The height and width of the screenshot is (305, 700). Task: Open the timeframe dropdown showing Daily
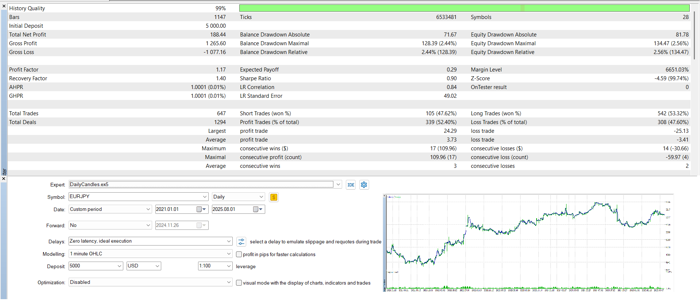pyautogui.click(x=239, y=197)
